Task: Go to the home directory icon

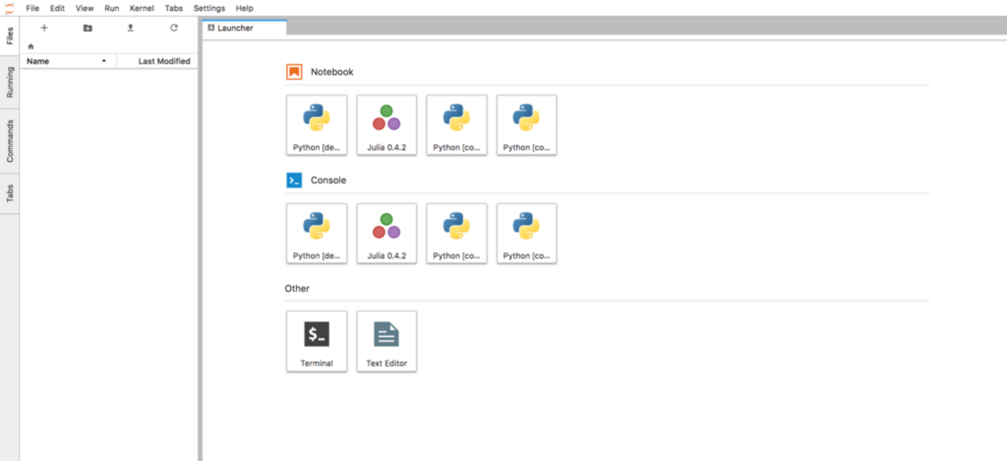Action: 31,46
